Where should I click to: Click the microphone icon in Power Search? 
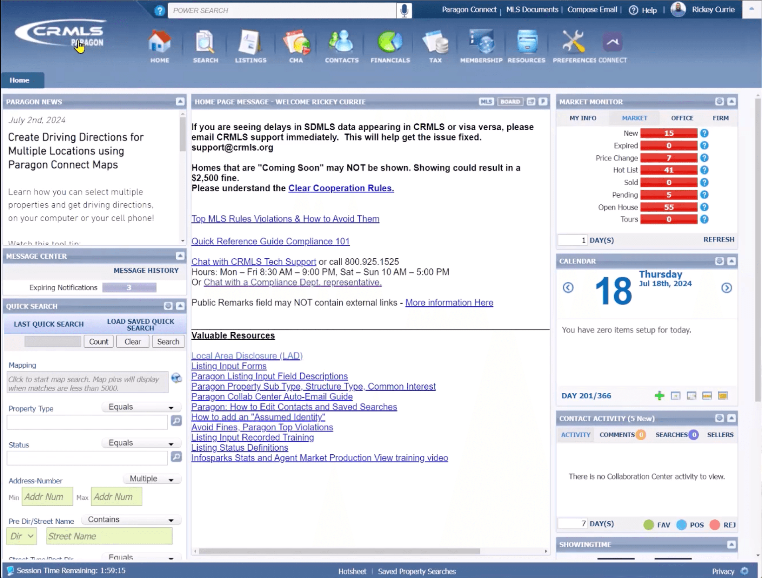[404, 11]
